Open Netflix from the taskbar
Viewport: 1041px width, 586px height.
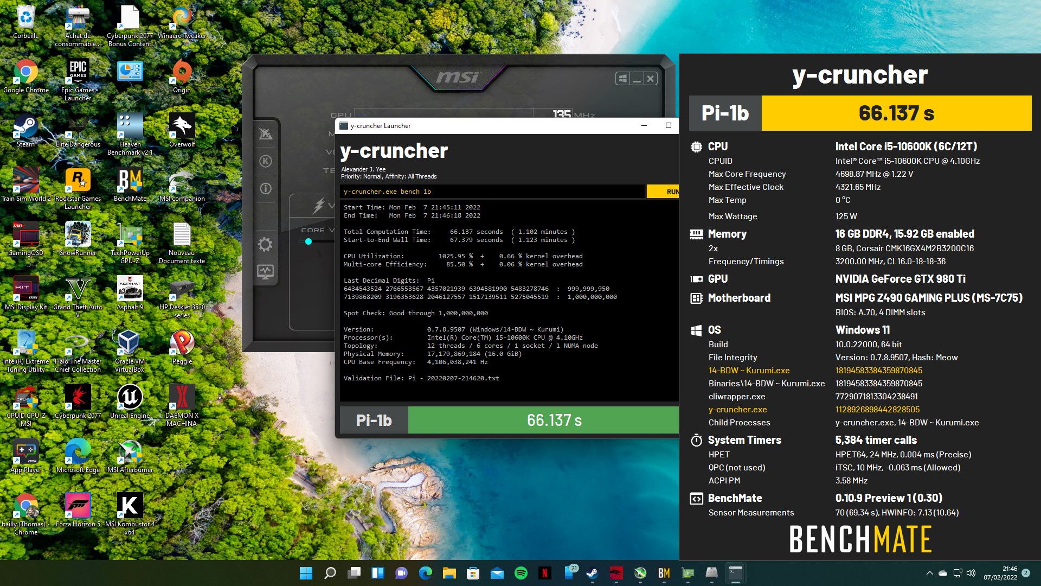(x=544, y=573)
